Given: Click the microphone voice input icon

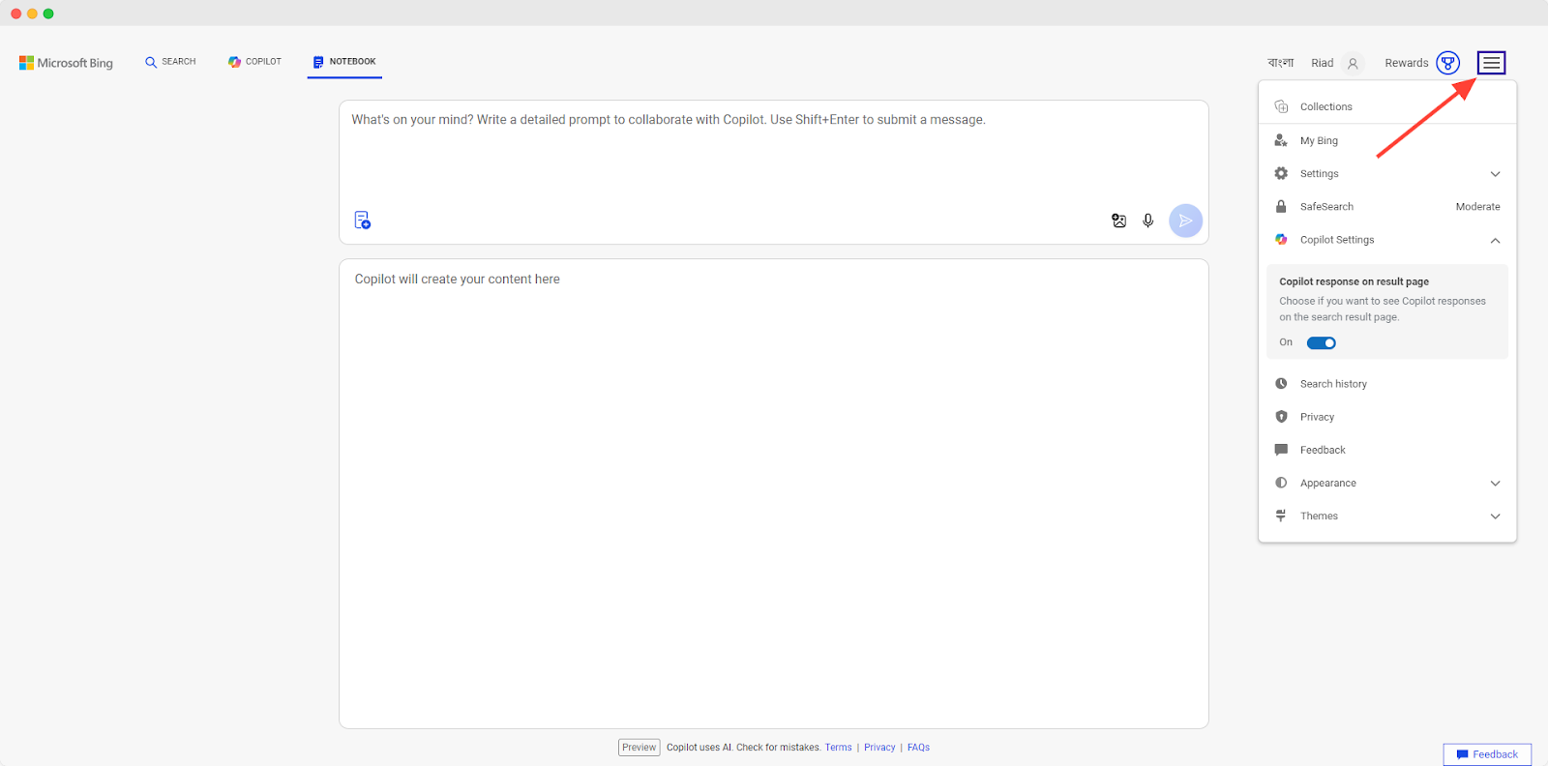Looking at the screenshot, I should (1148, 221).
